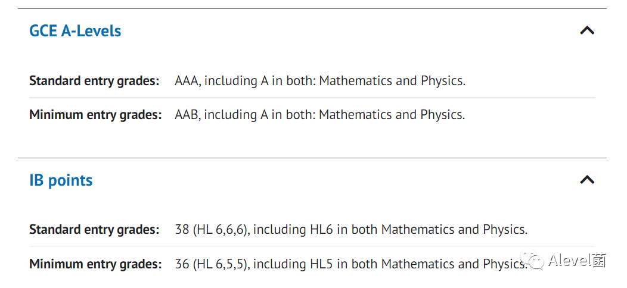Click the 38 (HL 6,6,6) points text
This screenshot has height=288, width=627.
(x=212, y=230)
